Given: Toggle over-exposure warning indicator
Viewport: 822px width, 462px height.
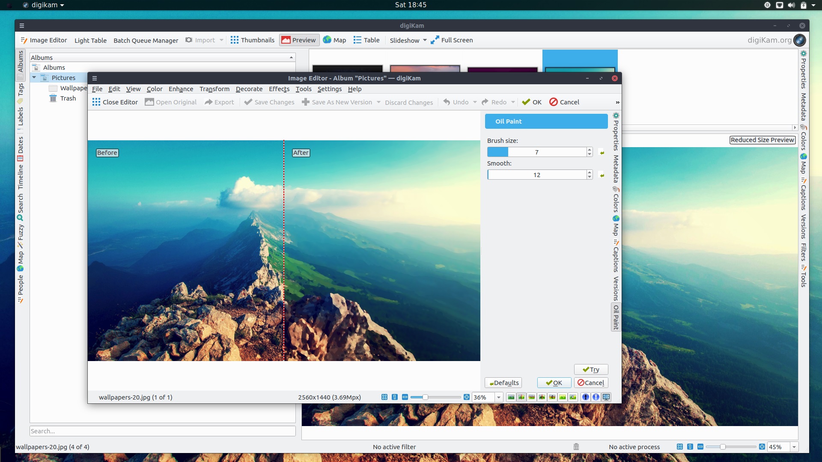Looking at the screenshot, I should click(x=596, y=397).
